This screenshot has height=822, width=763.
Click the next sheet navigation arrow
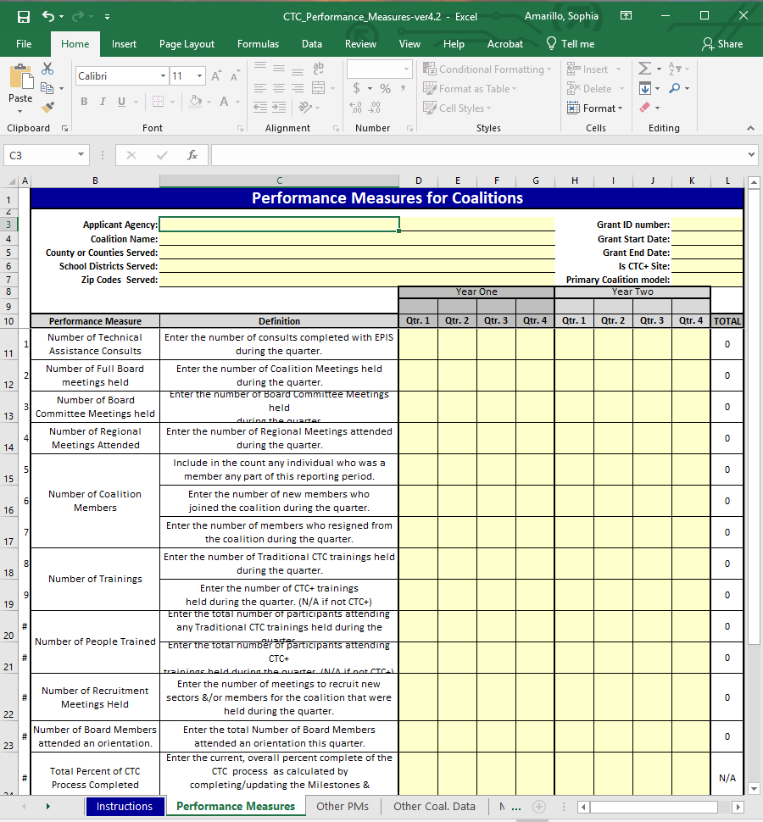click(48, 806)
